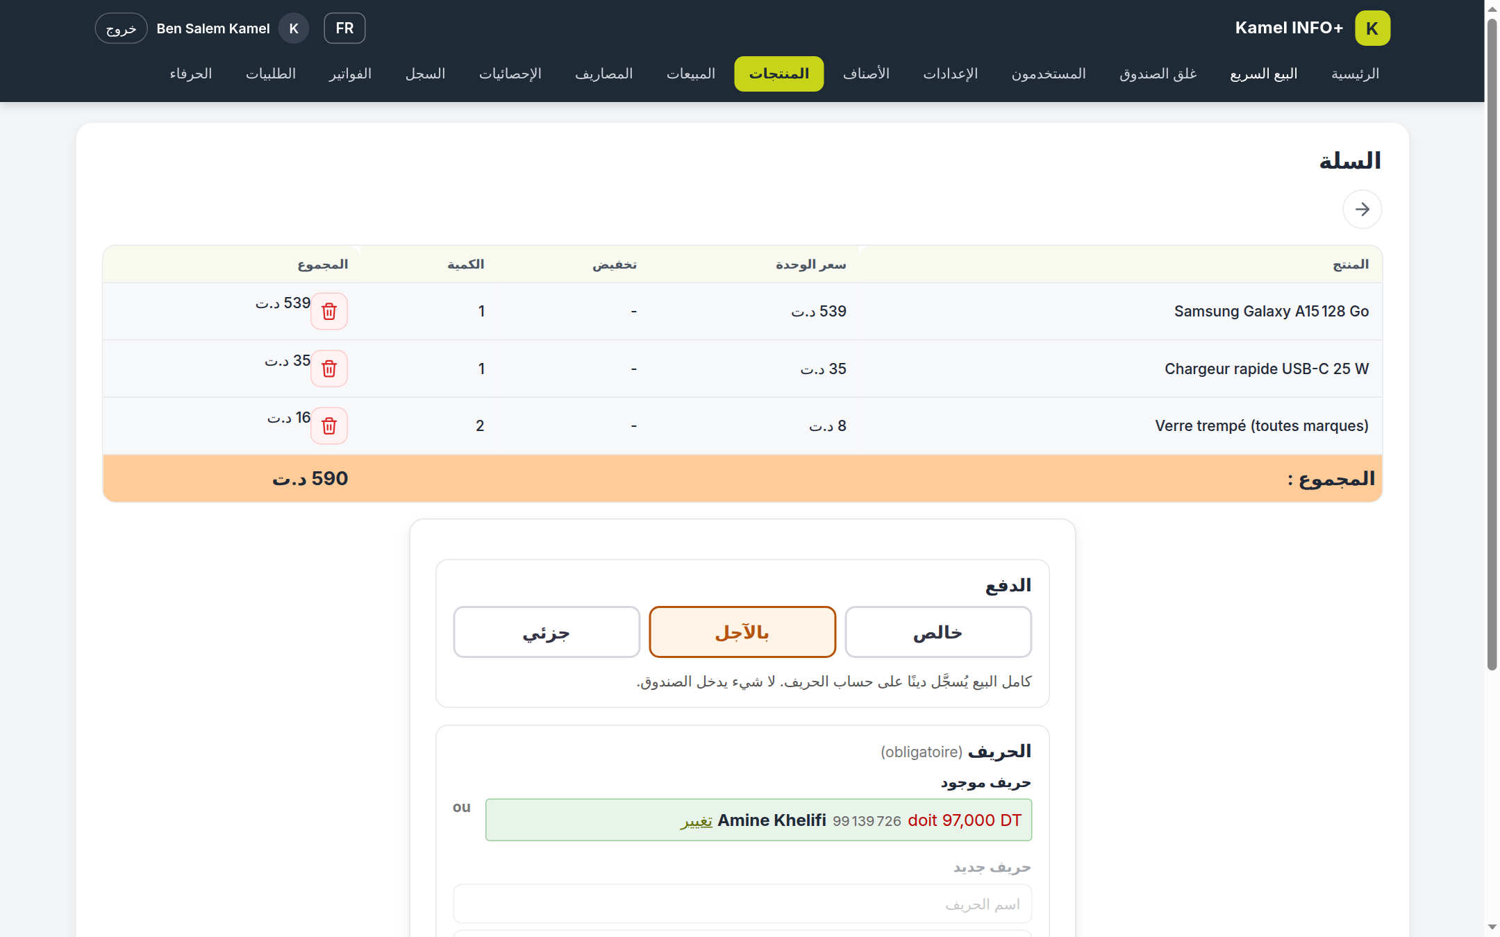Open الحرفاء customers page
Screen dimensions: 1500x937
191,74
